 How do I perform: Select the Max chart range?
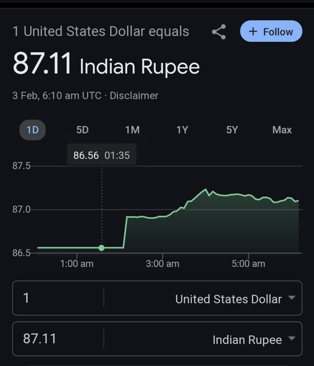pyautogui.click(x=282, y=130)
